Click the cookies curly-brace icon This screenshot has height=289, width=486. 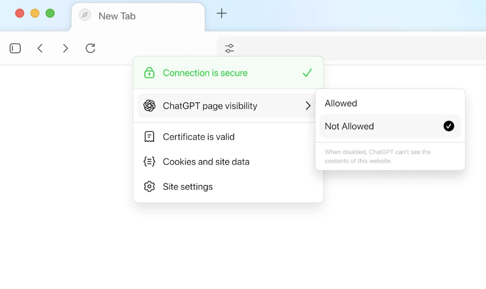point(149,162)
